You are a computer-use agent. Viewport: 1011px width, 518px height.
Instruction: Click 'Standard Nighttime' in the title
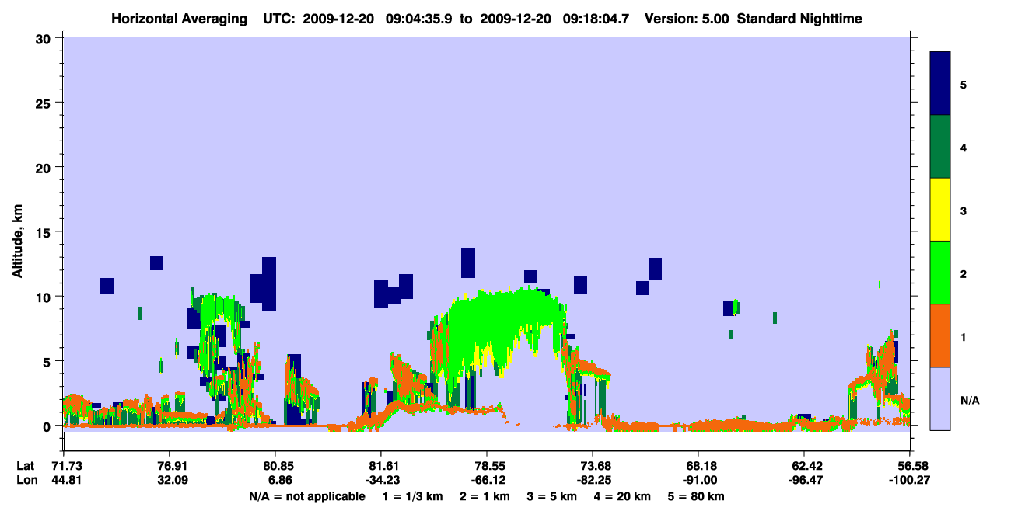(x=799, y=18)
